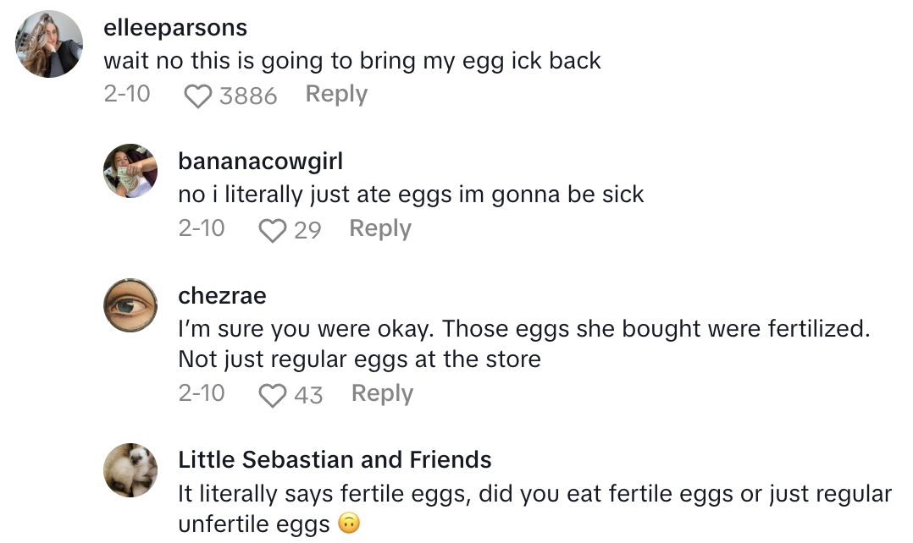Open Little Sebastian and Friends' cat avatar

point(130,470)
